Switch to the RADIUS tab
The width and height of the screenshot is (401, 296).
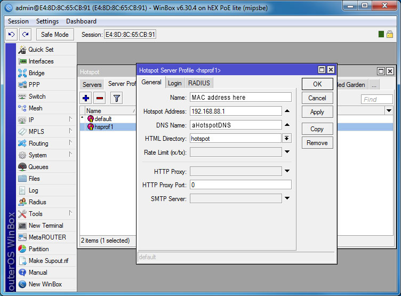point(199,83)
